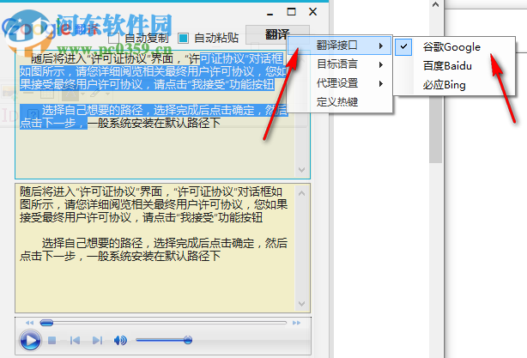Choose 定义热键 from the menu
The image size is (527, 358).
pyautogui.click(x=339, y=101)
